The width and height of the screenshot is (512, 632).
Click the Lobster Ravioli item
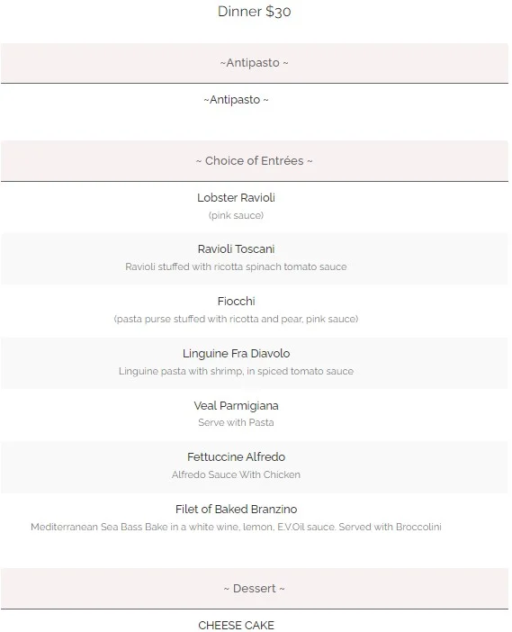pos(236,197)
